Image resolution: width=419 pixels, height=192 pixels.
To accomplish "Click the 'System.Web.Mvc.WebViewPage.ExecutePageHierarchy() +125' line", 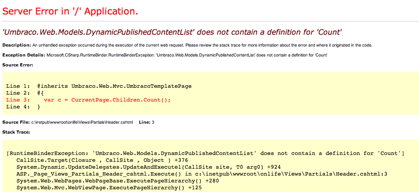I will point(109,188).
